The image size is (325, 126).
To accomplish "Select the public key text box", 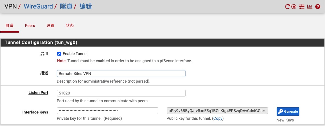I will coord(217,110).
